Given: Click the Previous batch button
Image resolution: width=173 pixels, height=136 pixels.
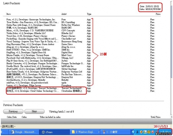Looking at the screenshot, I should point(13,111).
